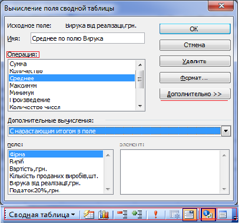Click поле list scroll-up arrow
The image size is (239, 223).
coord(108,155)
